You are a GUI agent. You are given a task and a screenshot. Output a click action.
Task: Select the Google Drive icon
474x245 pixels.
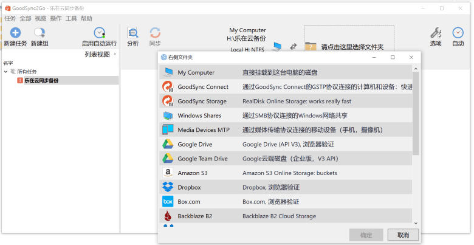pyautogui.click(x=168, y=144)
